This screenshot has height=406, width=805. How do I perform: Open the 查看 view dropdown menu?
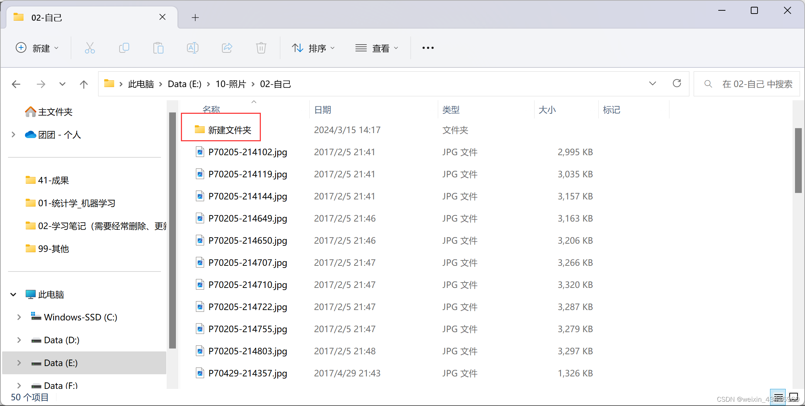coord(376,48)
